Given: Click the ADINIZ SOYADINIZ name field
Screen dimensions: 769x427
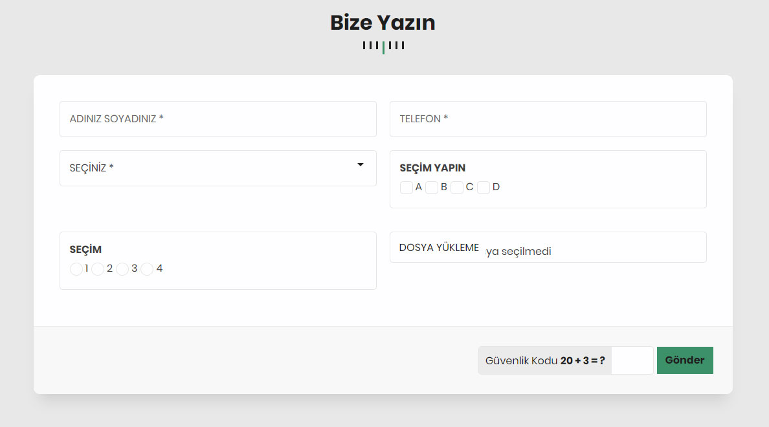Looking at the screenshot, I should tap(217, 119).
